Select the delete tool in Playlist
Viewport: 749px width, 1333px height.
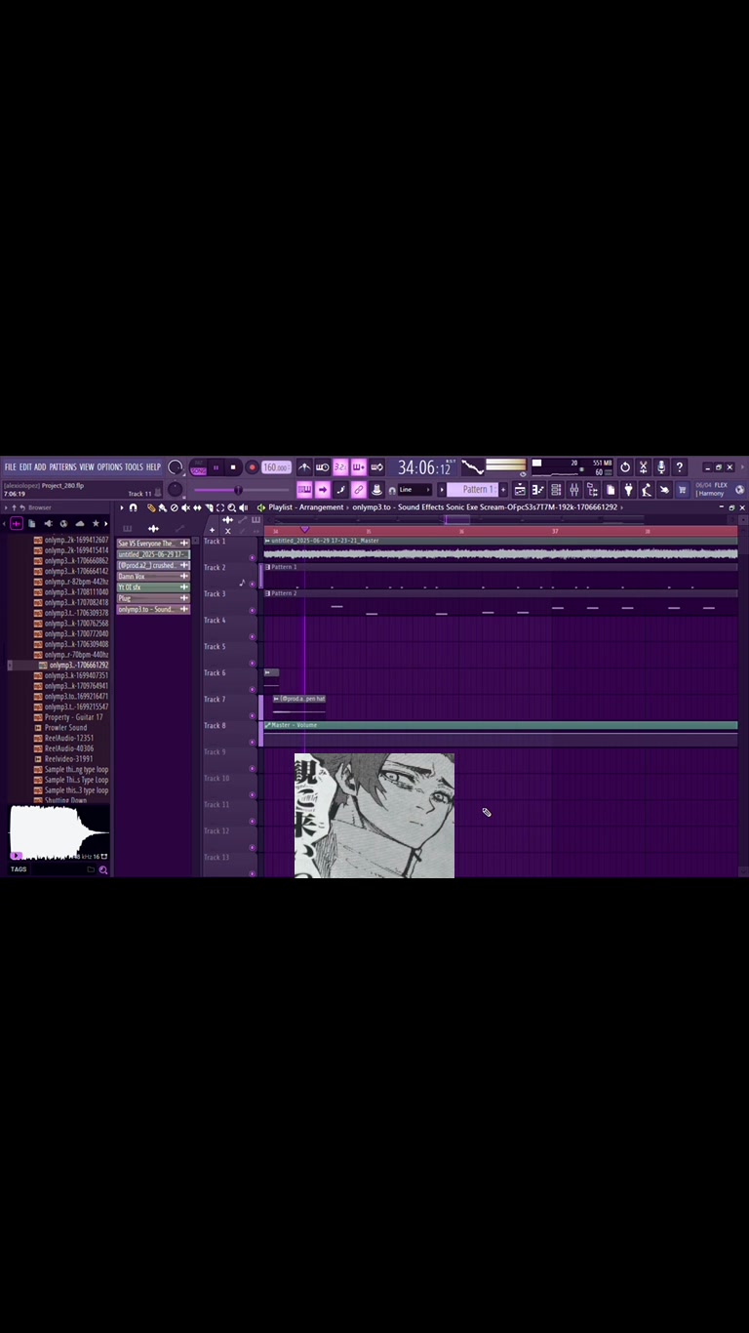tap(174, 507)
